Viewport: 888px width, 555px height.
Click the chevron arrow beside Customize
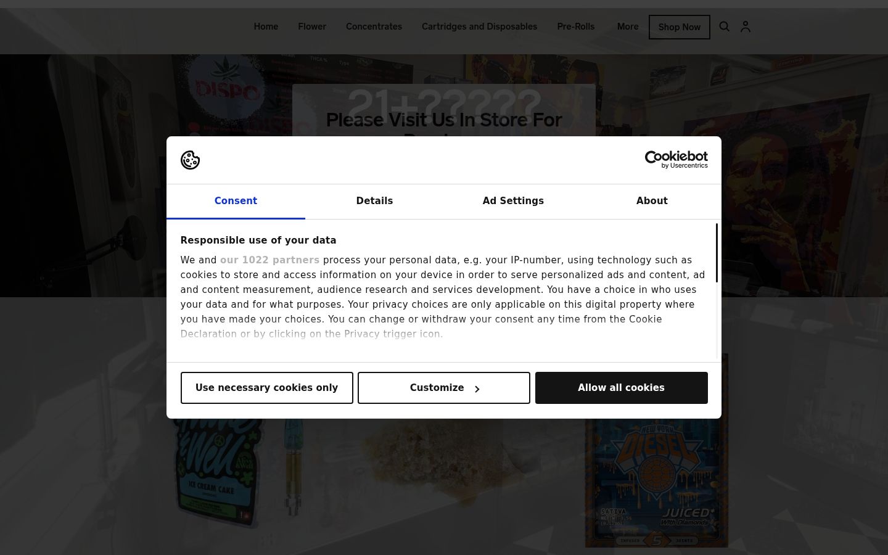tap(477, 388)
